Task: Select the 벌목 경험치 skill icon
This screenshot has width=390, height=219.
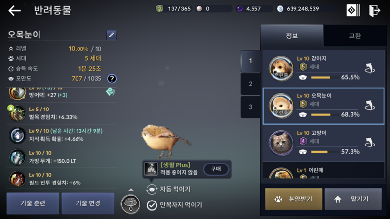Action: [x=17, y=113]
